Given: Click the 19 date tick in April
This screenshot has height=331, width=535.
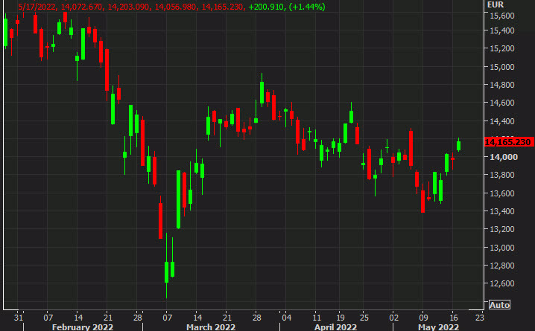Looking at the screenshot, I should click(341, 318).
